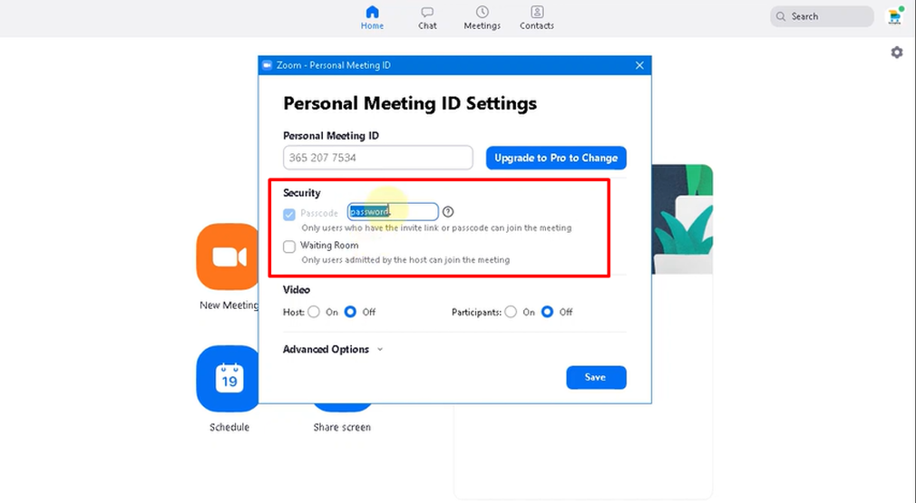The image size is (916, 503).
Task: Select Off for Host video
Action: (350, 312)
